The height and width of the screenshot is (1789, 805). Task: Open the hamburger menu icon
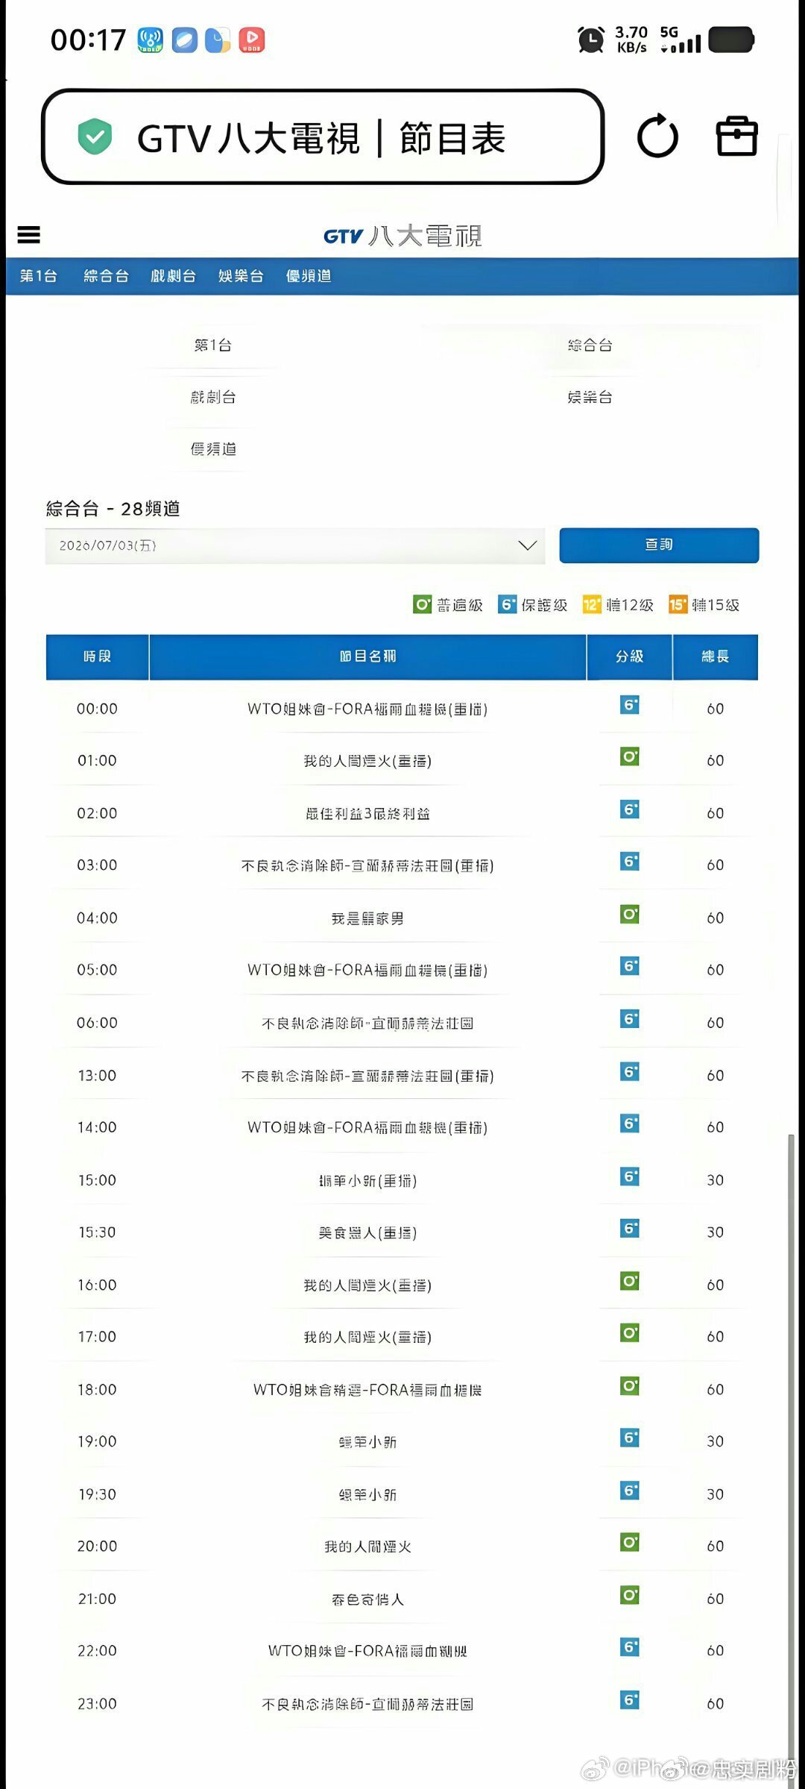coord(28,235)
